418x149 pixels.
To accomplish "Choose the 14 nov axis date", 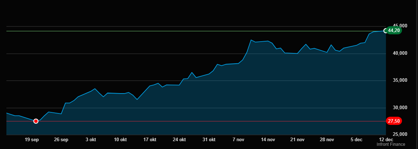I will pyautogui.click(x=268, y=139).
